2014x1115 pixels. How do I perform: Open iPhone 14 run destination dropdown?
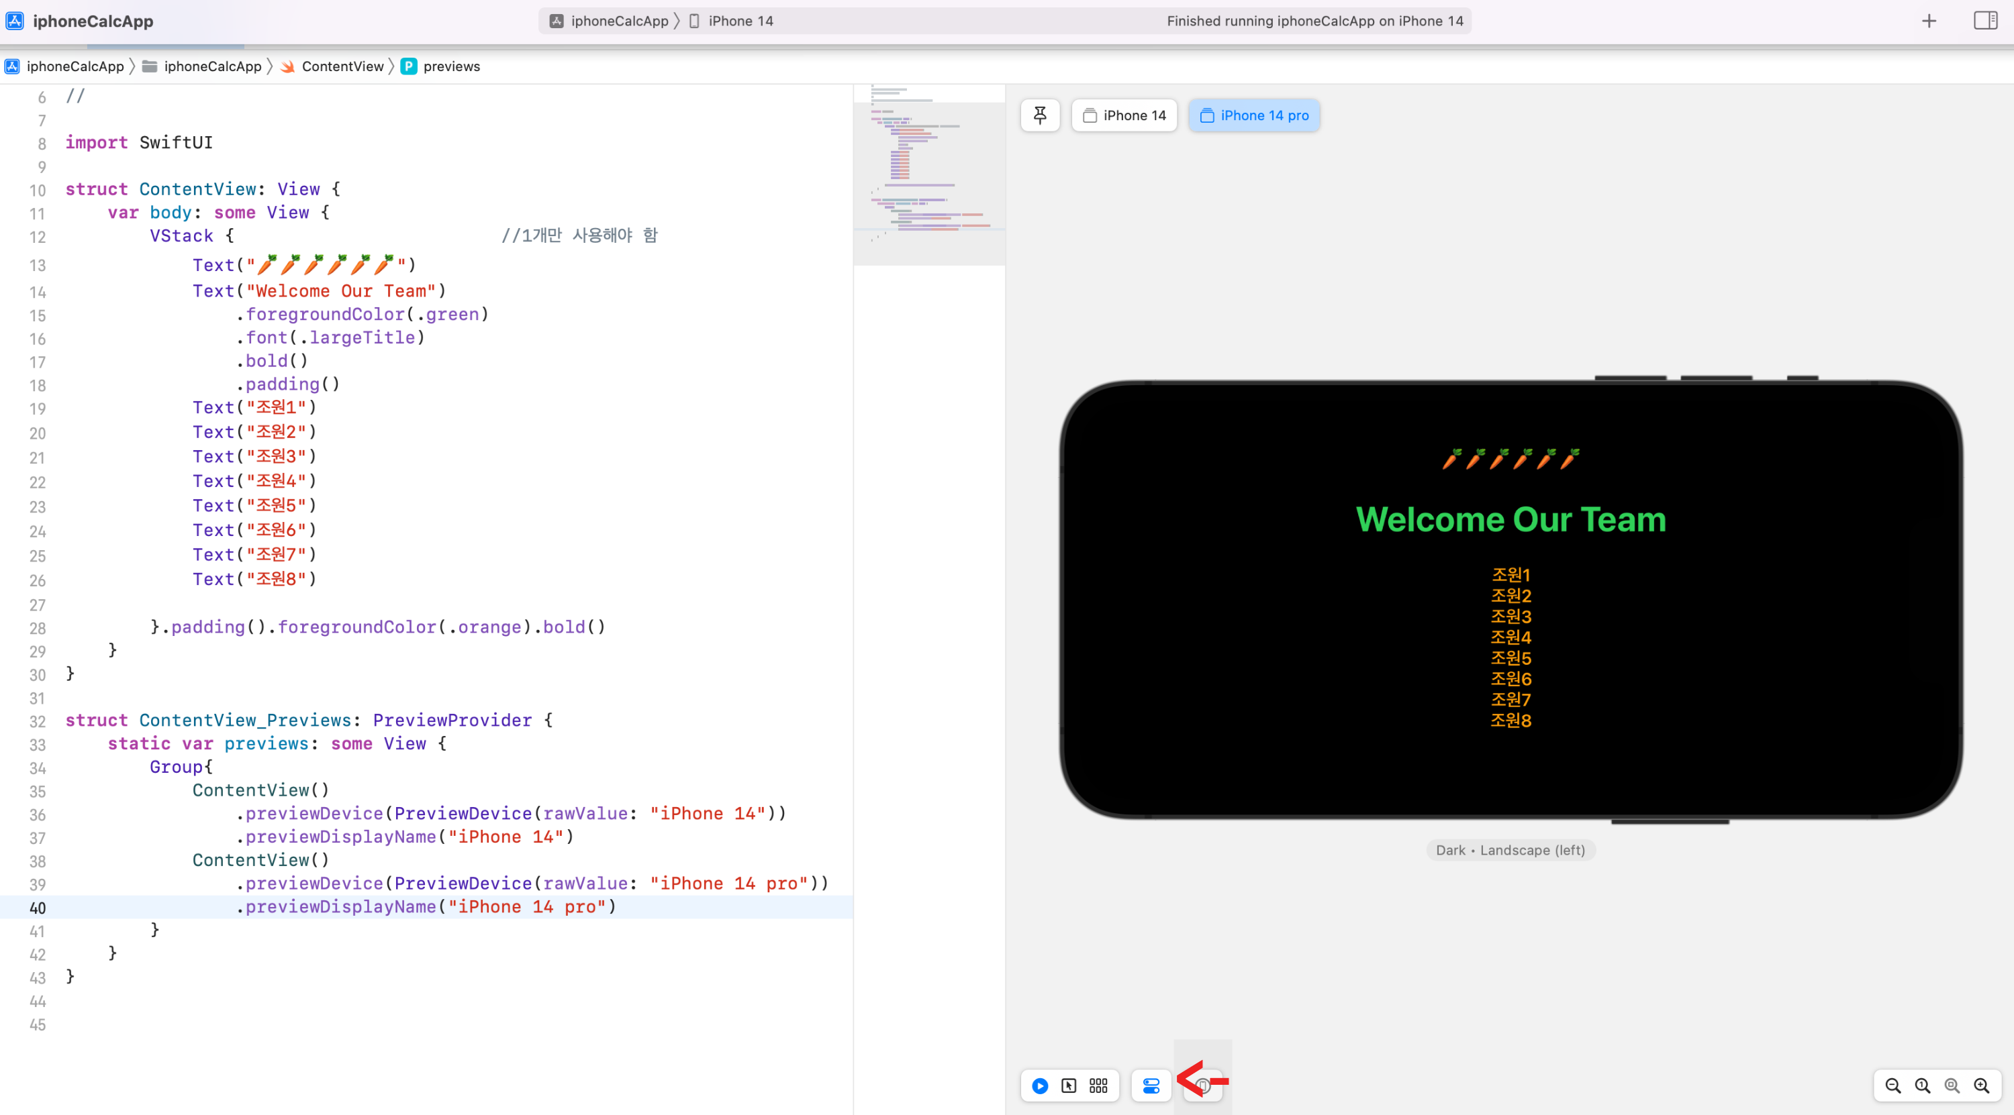[x=739, y=21]
